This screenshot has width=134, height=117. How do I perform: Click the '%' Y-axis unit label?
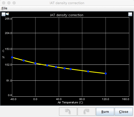point(3,57)
